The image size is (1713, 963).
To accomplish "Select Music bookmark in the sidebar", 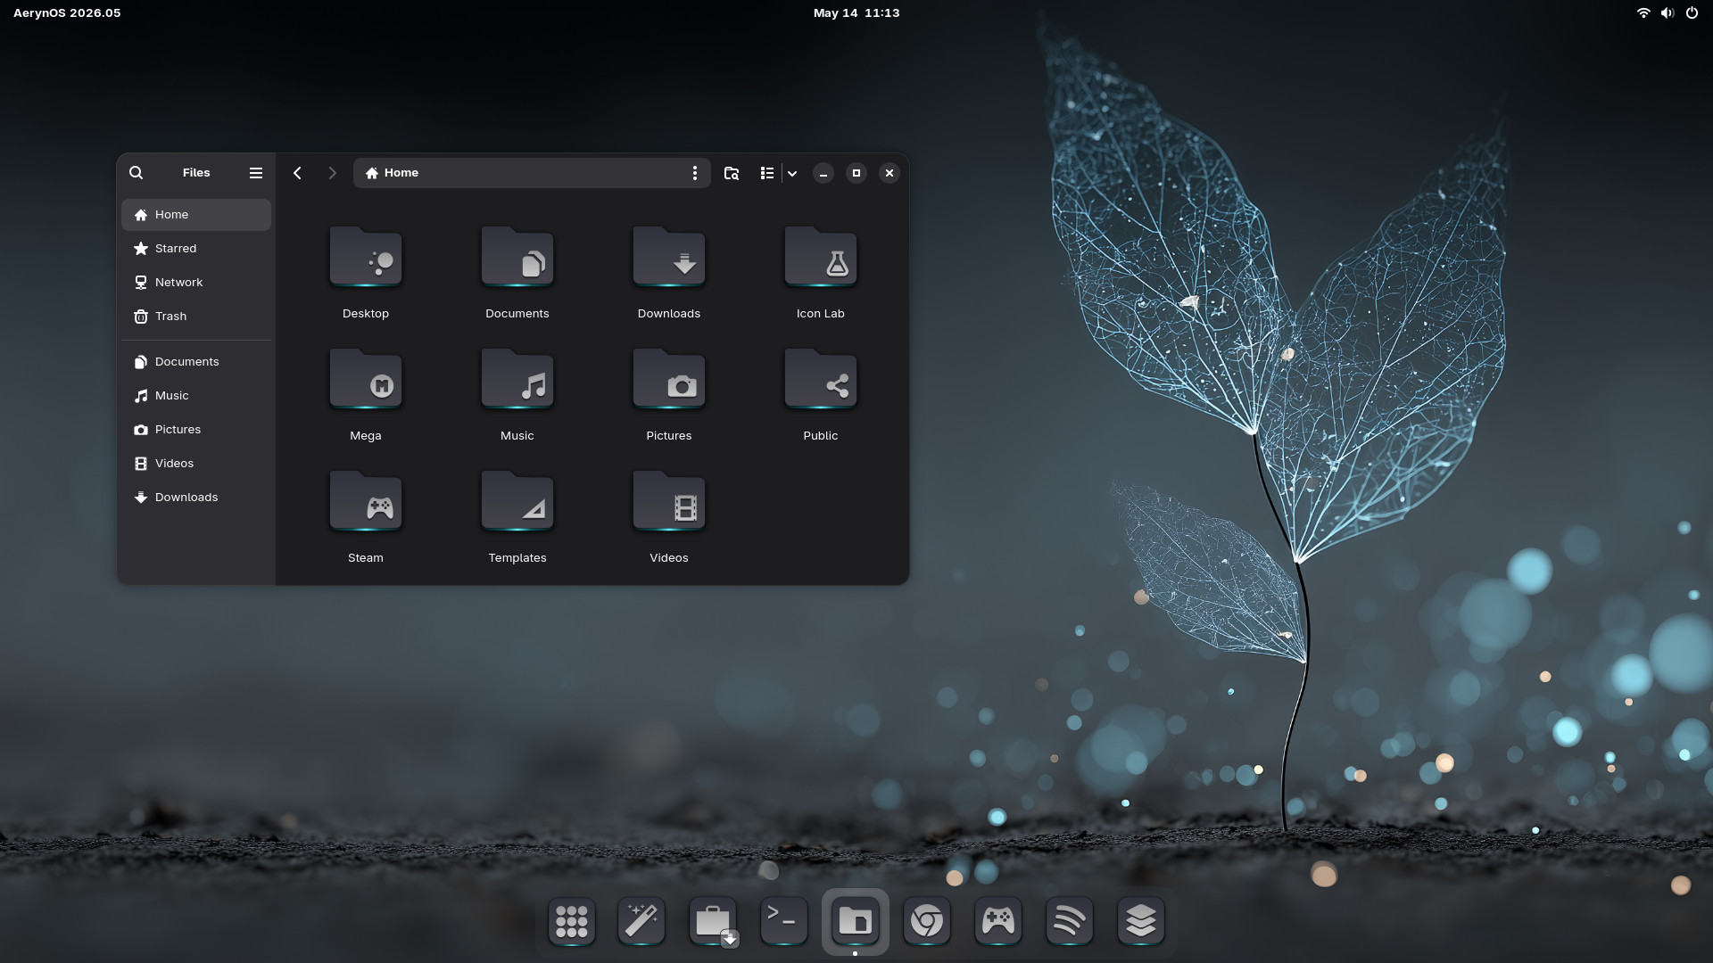I will click(x=196, y=396).
